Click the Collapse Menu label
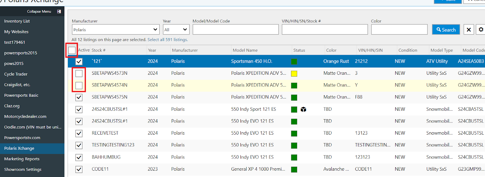The height and width of the screenshot is (177, 485). coord(39,11)
